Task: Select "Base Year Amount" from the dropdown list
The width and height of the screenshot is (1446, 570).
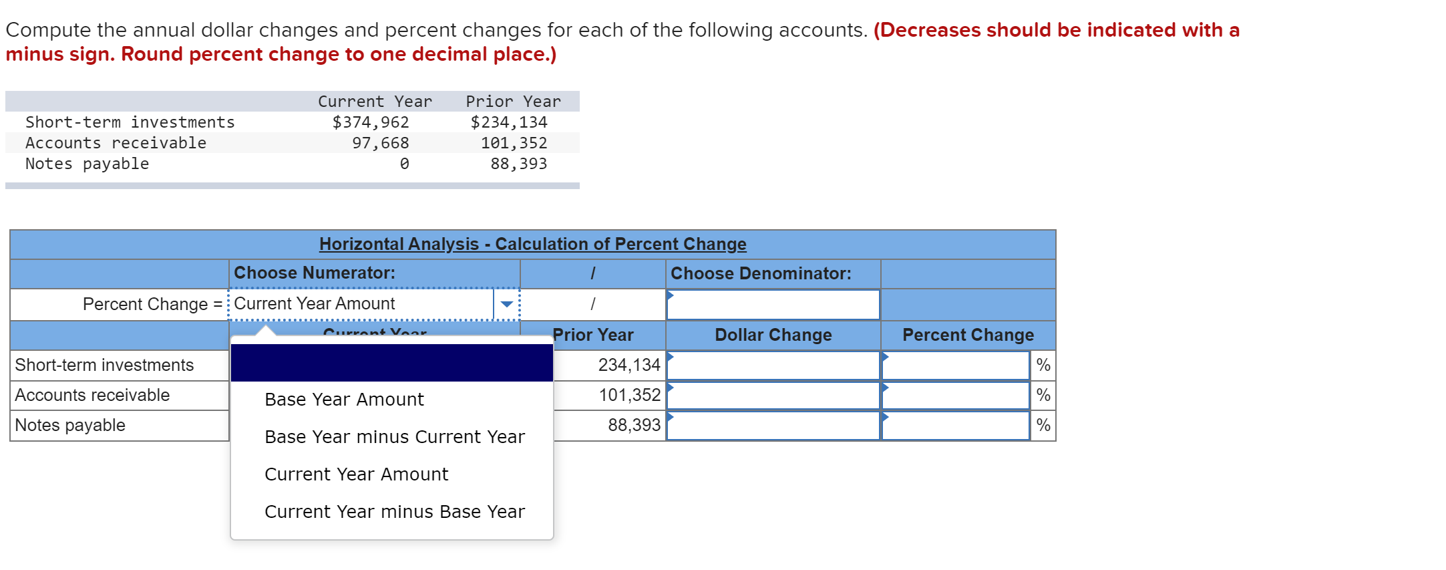Action: [x=344, y=399]
